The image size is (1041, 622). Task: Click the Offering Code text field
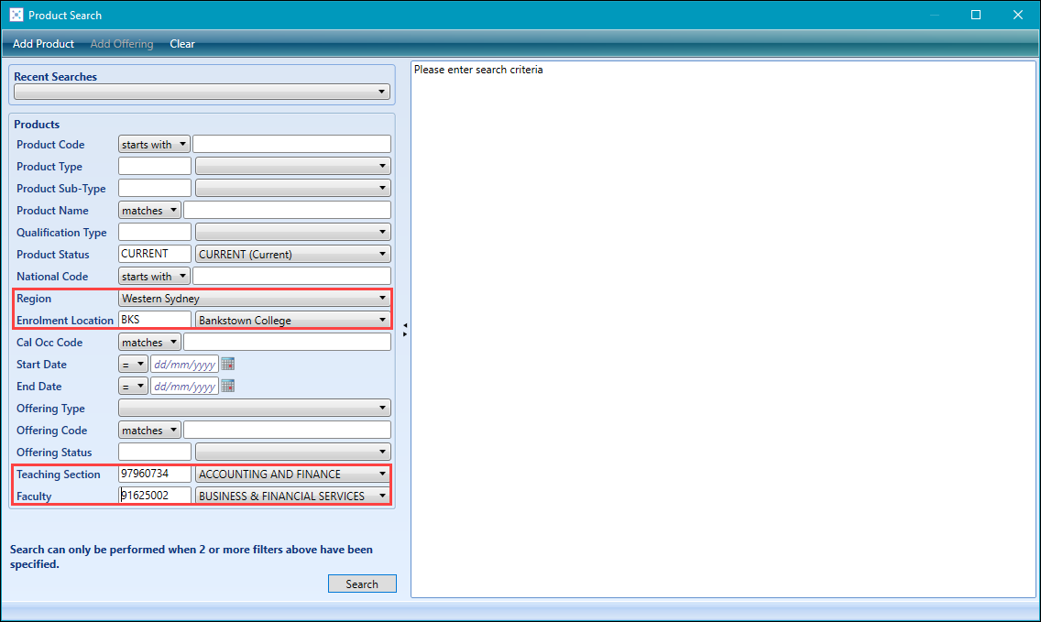pyautogui.click(x=287, y=430)
